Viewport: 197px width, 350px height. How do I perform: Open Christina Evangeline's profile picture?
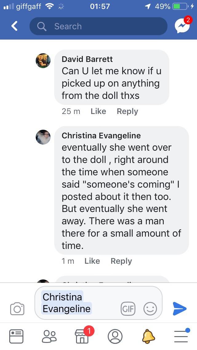pos(43,137)
